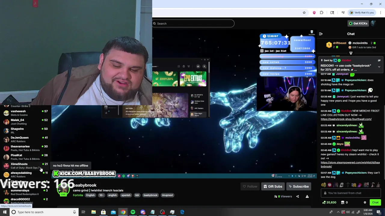This screenshot has height=216, width=385.
Task: Open File Explorer from the taskbar
Action: pos(94,212)
